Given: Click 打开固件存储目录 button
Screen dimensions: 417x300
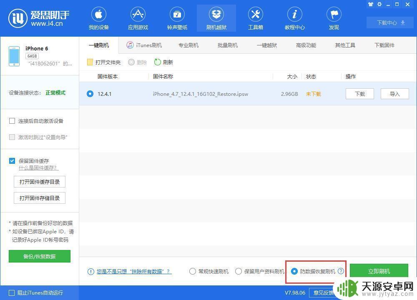Looking at the screenshot, I should tap(39, 198).
